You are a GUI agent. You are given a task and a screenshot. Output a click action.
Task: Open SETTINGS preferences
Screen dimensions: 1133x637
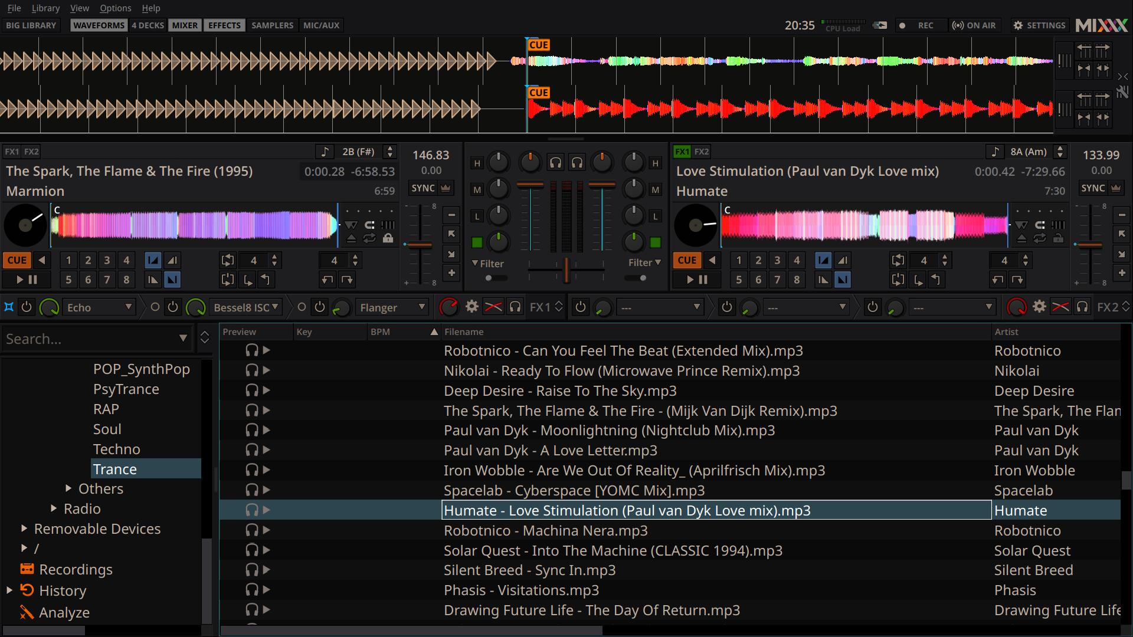point(1039,25)
